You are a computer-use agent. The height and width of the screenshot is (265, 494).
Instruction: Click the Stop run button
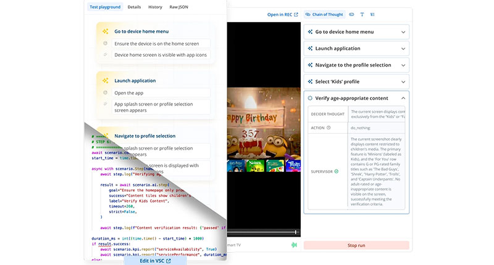(356, 245)
